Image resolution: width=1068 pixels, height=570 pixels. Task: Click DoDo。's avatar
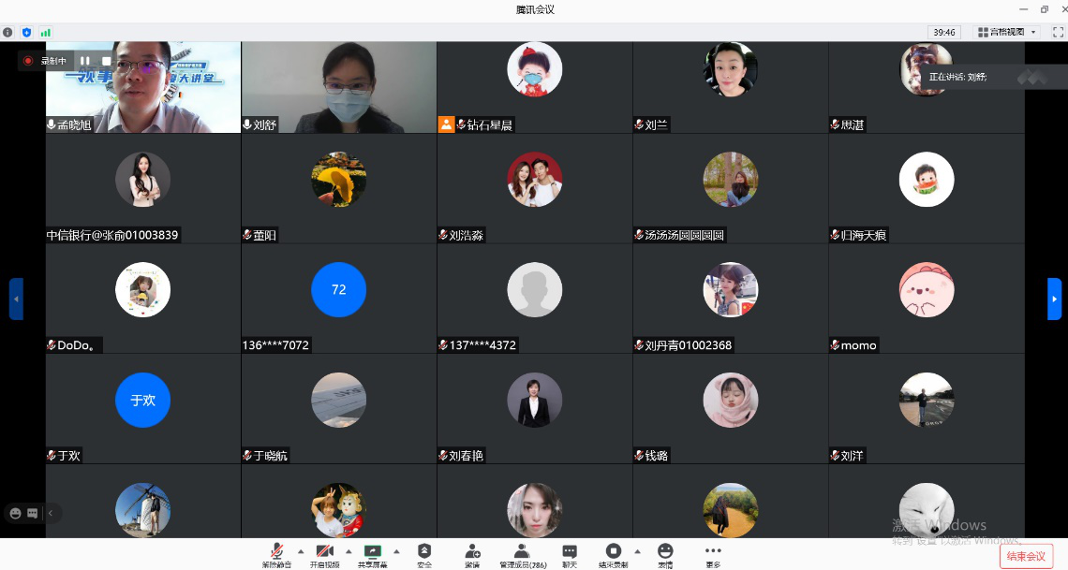[x=143, y=290]
